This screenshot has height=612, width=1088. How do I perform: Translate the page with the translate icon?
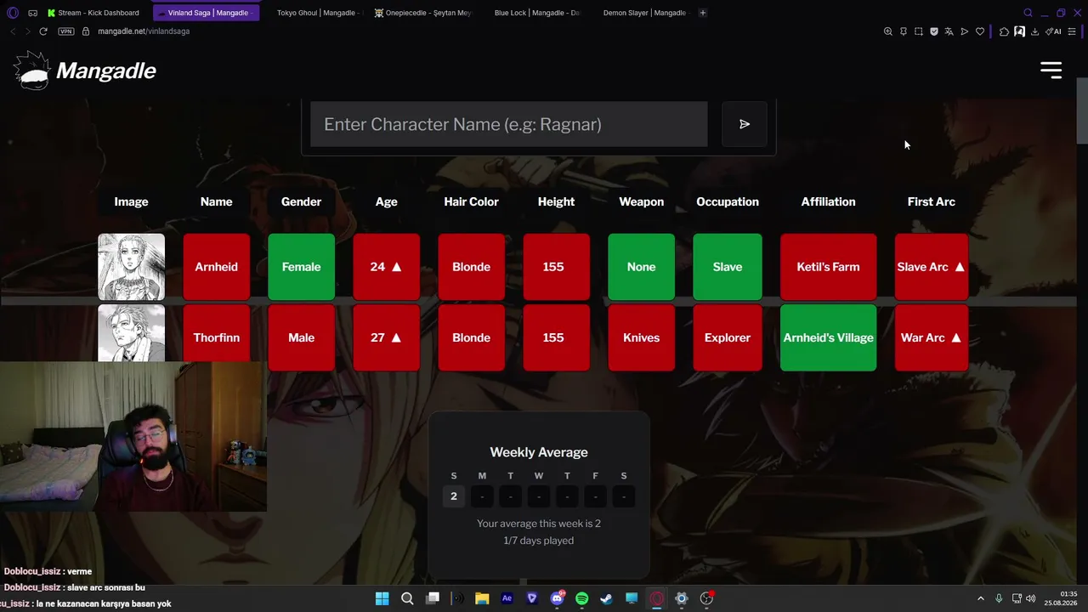click(x=949, y=31)
